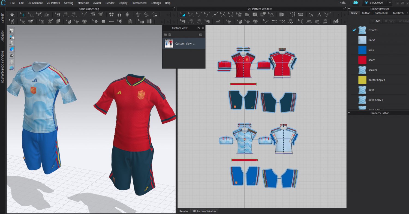This screenshot has height=214, width=409.
Task: Select the Add Point tool in 2D toolbar
Action: [x=215, y=15]
